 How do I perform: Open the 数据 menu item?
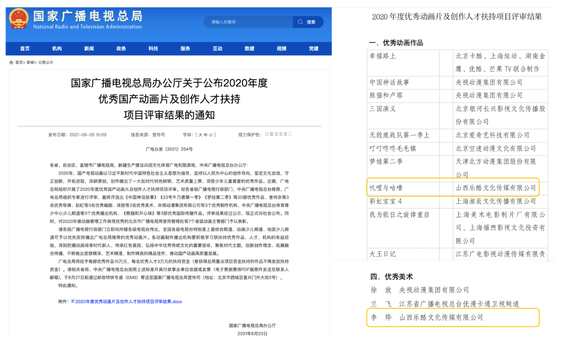[x=250, y=49]
